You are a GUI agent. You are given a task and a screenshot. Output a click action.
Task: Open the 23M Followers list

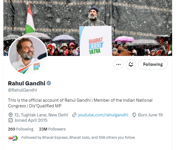pos(52,129)
